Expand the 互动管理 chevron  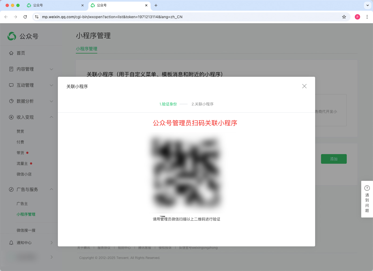point(51,85)
